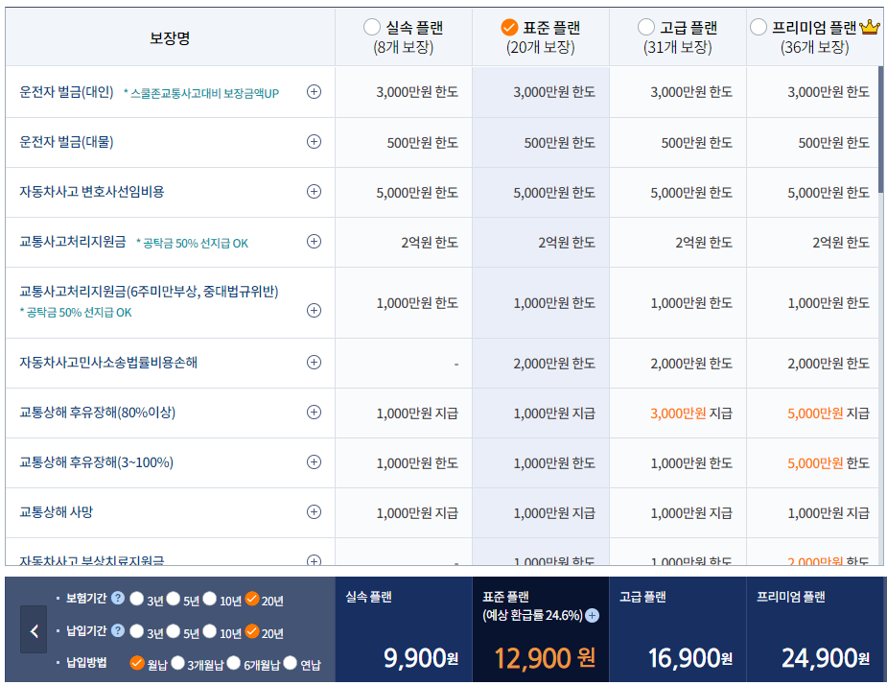
Task: Click the '(20개 보장)' label under 표준 플랜
Action: click(541, 47)
